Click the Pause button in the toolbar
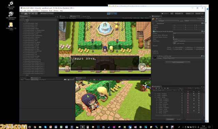Screen dimensions: 218x129 (x=112, y=14)
